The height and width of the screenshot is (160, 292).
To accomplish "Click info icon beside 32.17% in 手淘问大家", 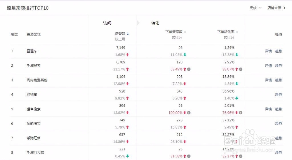I will point(241,156).
